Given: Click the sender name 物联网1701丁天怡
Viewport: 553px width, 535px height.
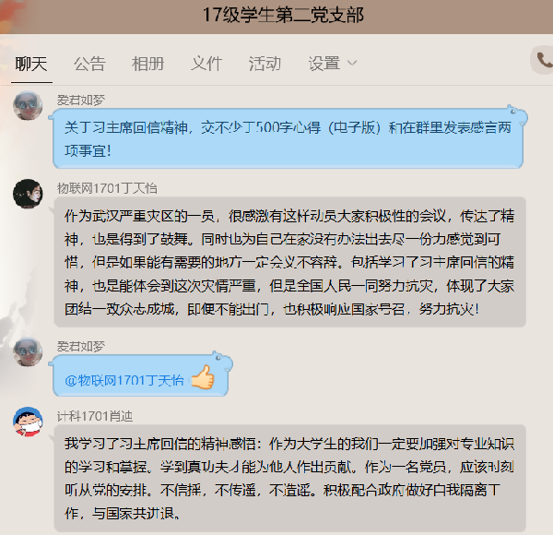Looking at the screenshot, I should click(107, 188).
